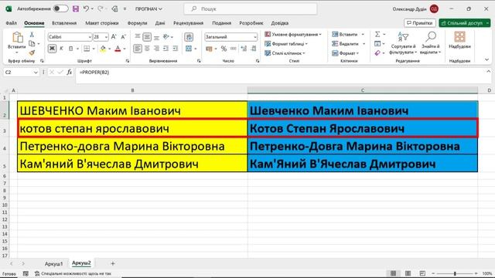Click the Insert Function fx icon
This screenshot has width=495, height=278.
tap(69, 72)
